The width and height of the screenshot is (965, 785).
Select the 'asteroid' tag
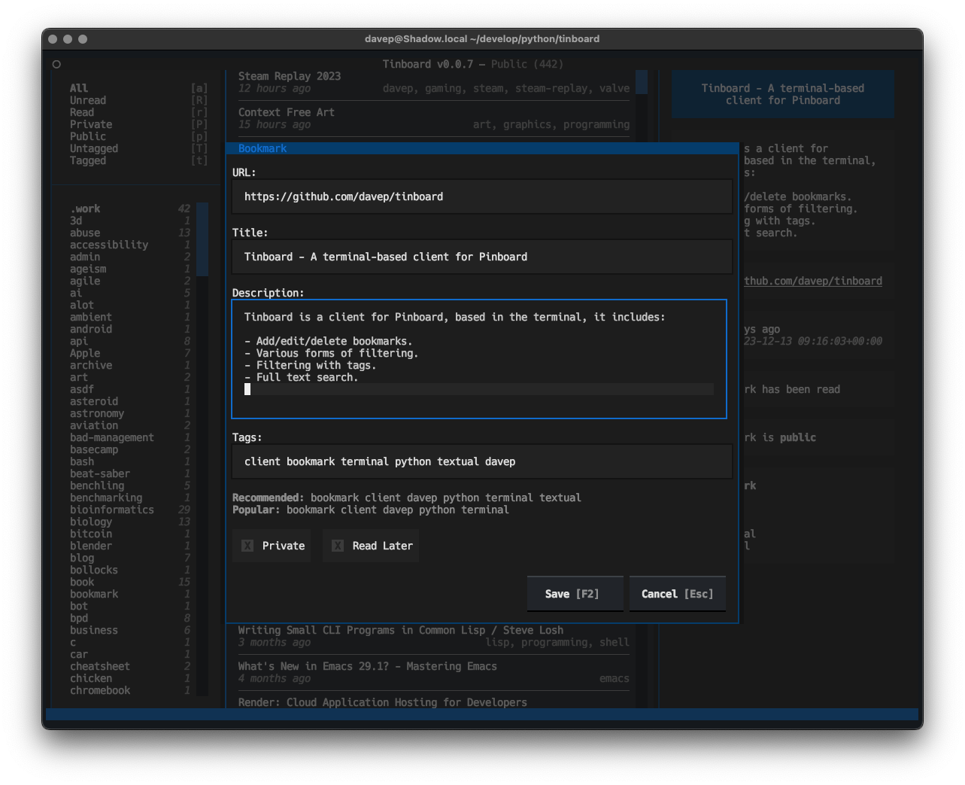point(130,401)
